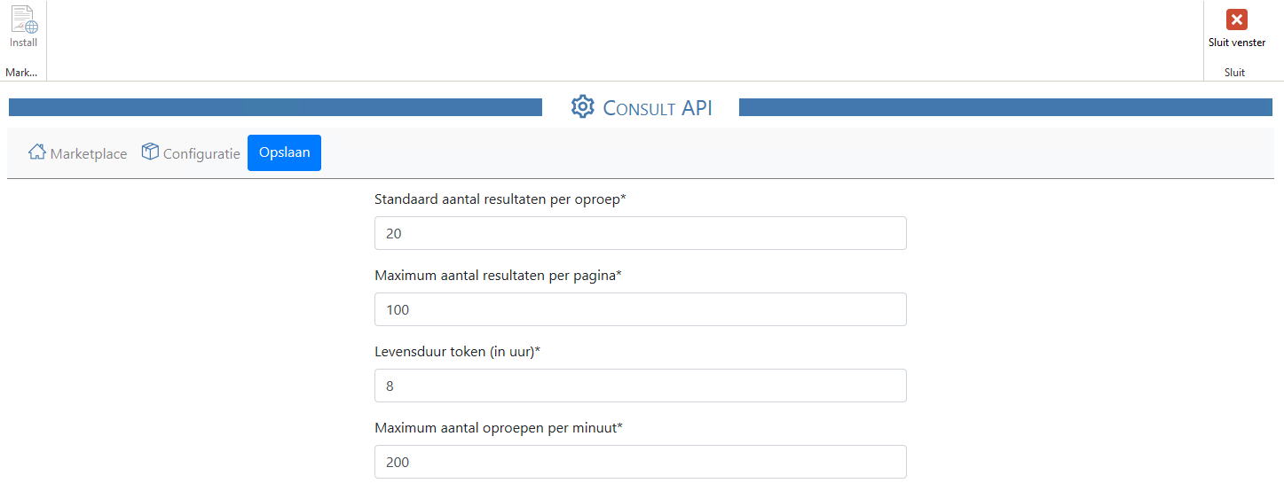Click the Install document-globe icon

[x=23, y=19]
